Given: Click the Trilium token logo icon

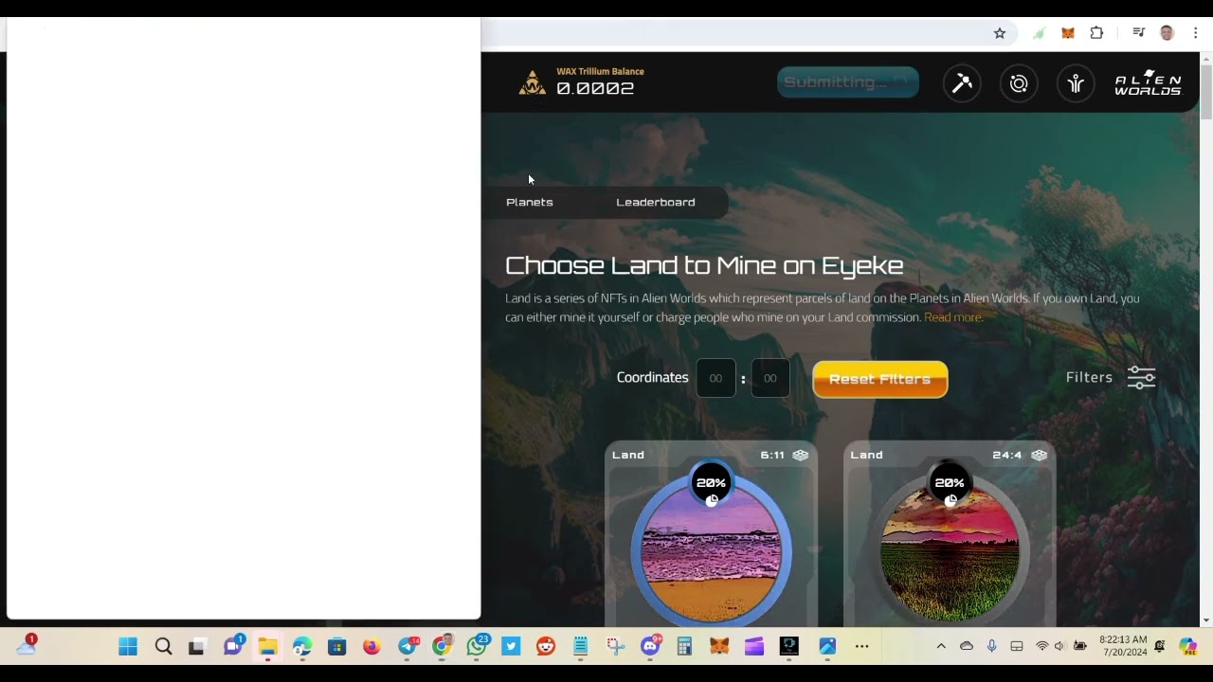Looking at the screenshot, I should (533, 83).
